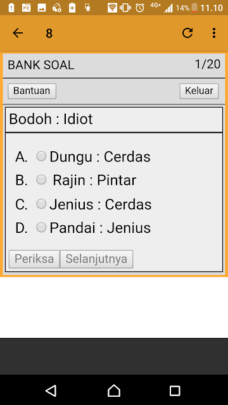Exit quiz with Keluar button

click(x=199, y=91)
